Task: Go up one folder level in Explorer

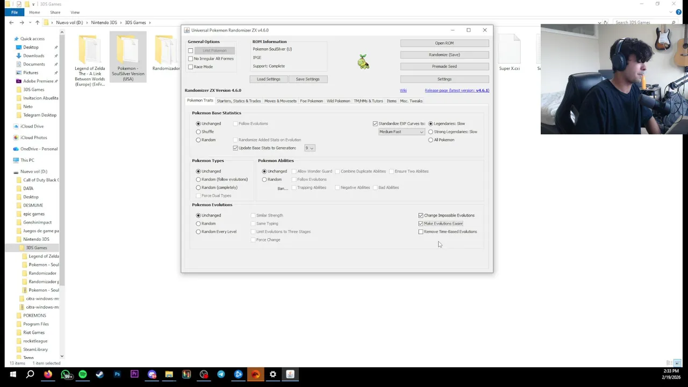Action: point(37,23)
